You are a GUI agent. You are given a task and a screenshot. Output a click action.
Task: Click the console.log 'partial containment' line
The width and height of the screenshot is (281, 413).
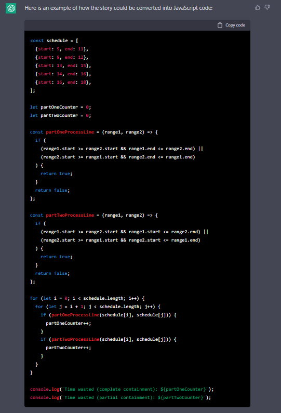(121, 397)
